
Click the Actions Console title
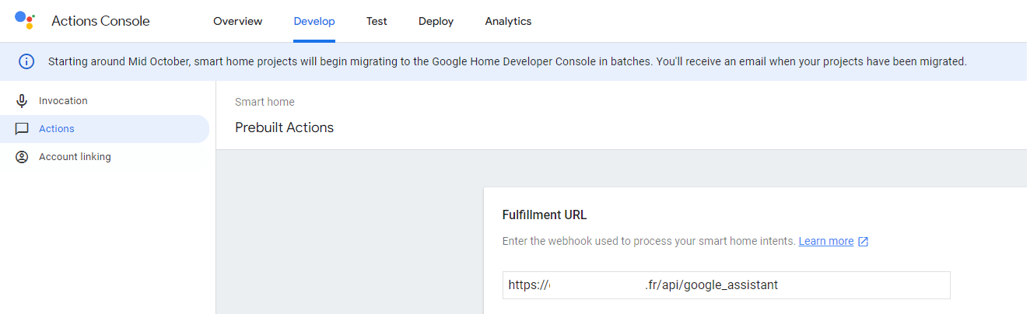click(100, 22)
